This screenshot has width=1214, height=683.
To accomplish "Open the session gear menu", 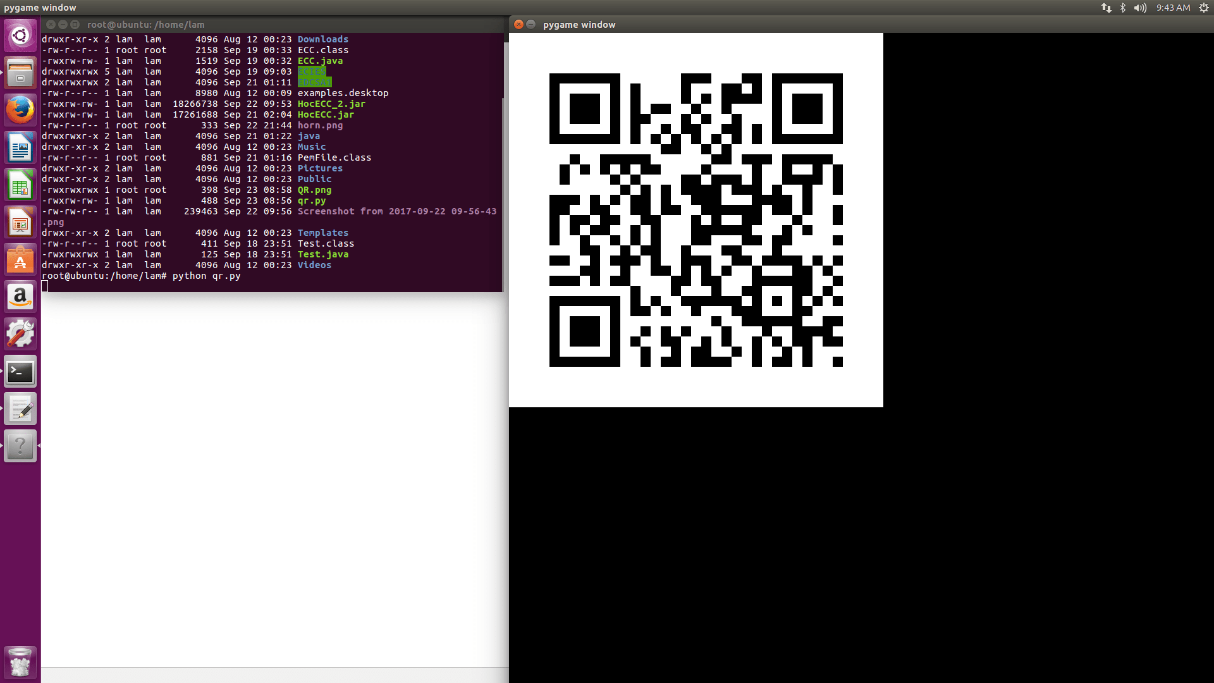I will (x=1203, y=8).
